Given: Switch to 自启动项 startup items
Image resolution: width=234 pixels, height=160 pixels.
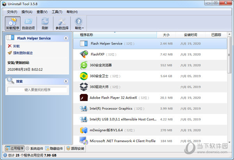Looking at the screenshot, I should [28, 23].
